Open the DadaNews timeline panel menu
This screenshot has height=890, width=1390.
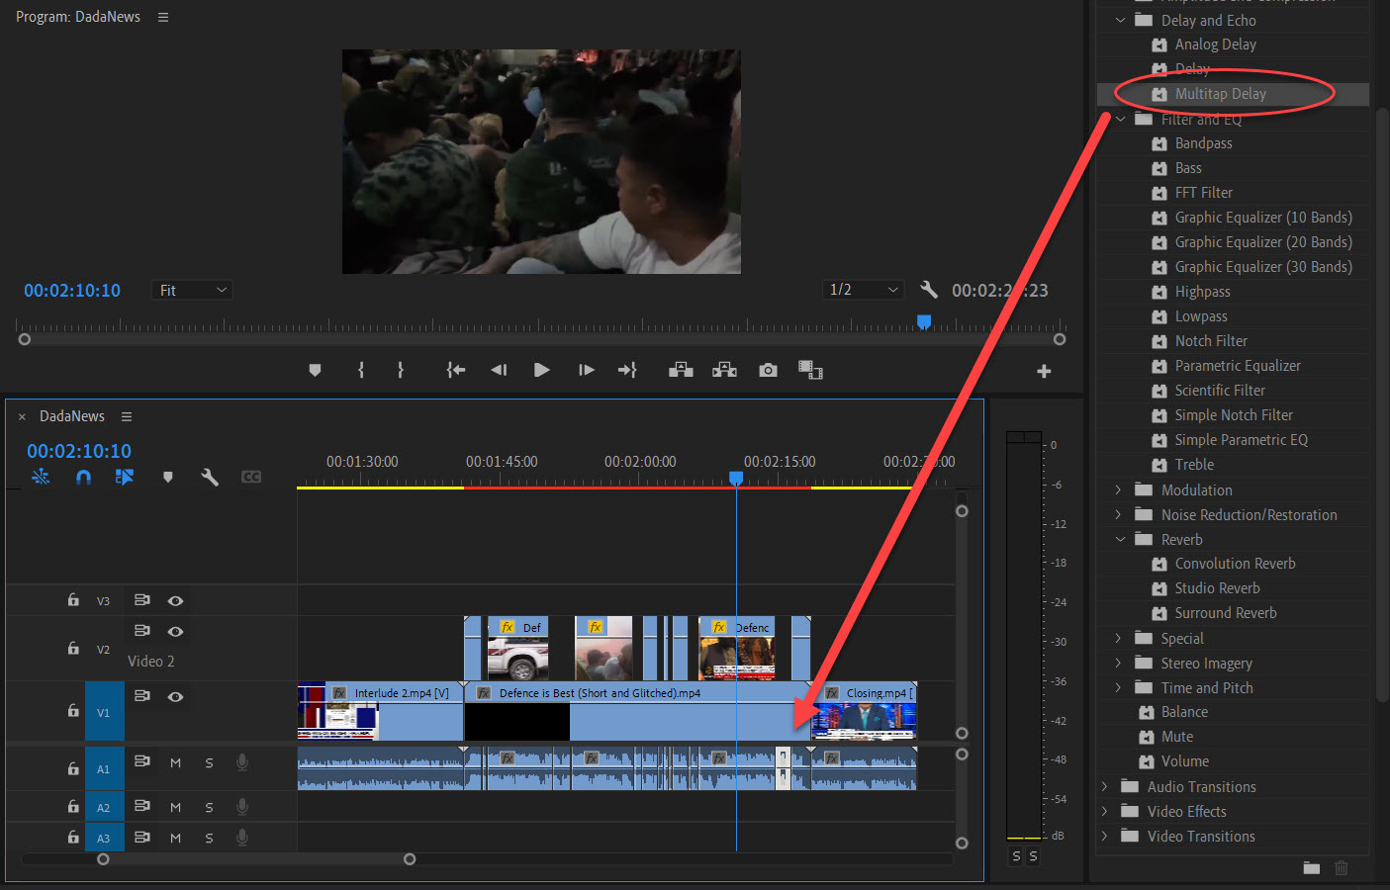[x=127, y=416]
